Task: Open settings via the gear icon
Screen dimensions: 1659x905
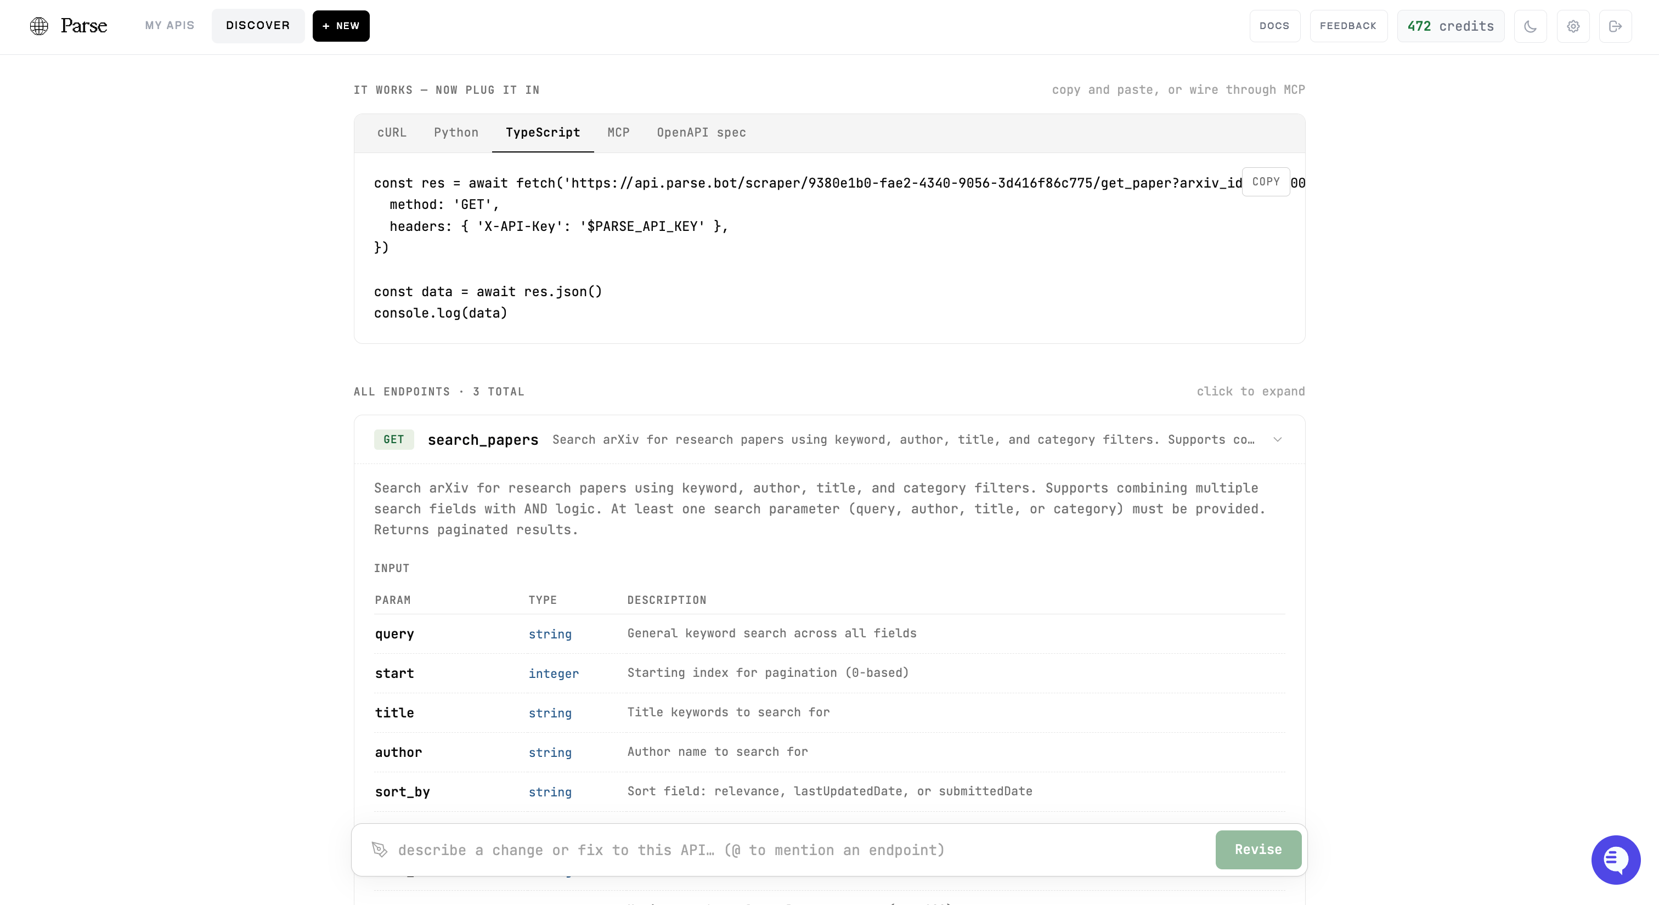Action: 1573,26
